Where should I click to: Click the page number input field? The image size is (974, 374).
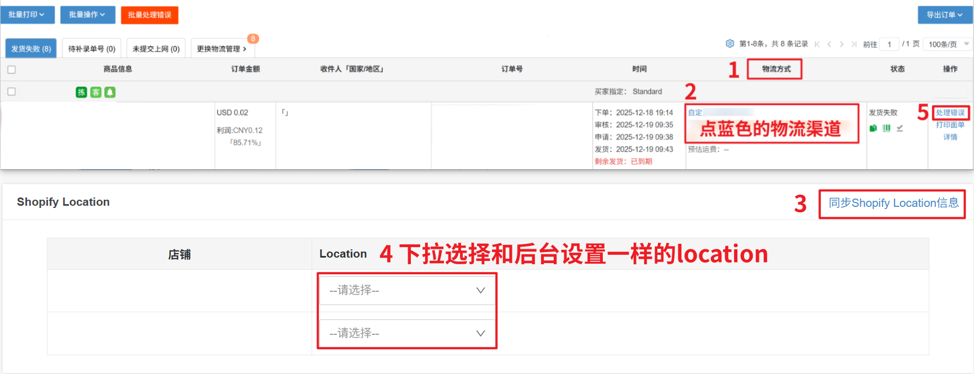[889, 44]
